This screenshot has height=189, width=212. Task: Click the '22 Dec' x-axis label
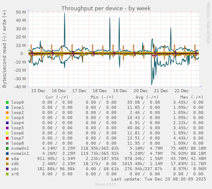pyautogui.click(x=182, y=91)
